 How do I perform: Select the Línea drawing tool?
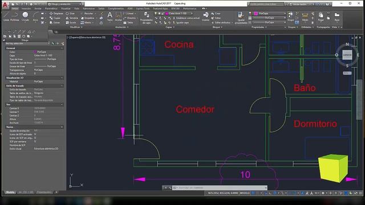tap(6, 17)
